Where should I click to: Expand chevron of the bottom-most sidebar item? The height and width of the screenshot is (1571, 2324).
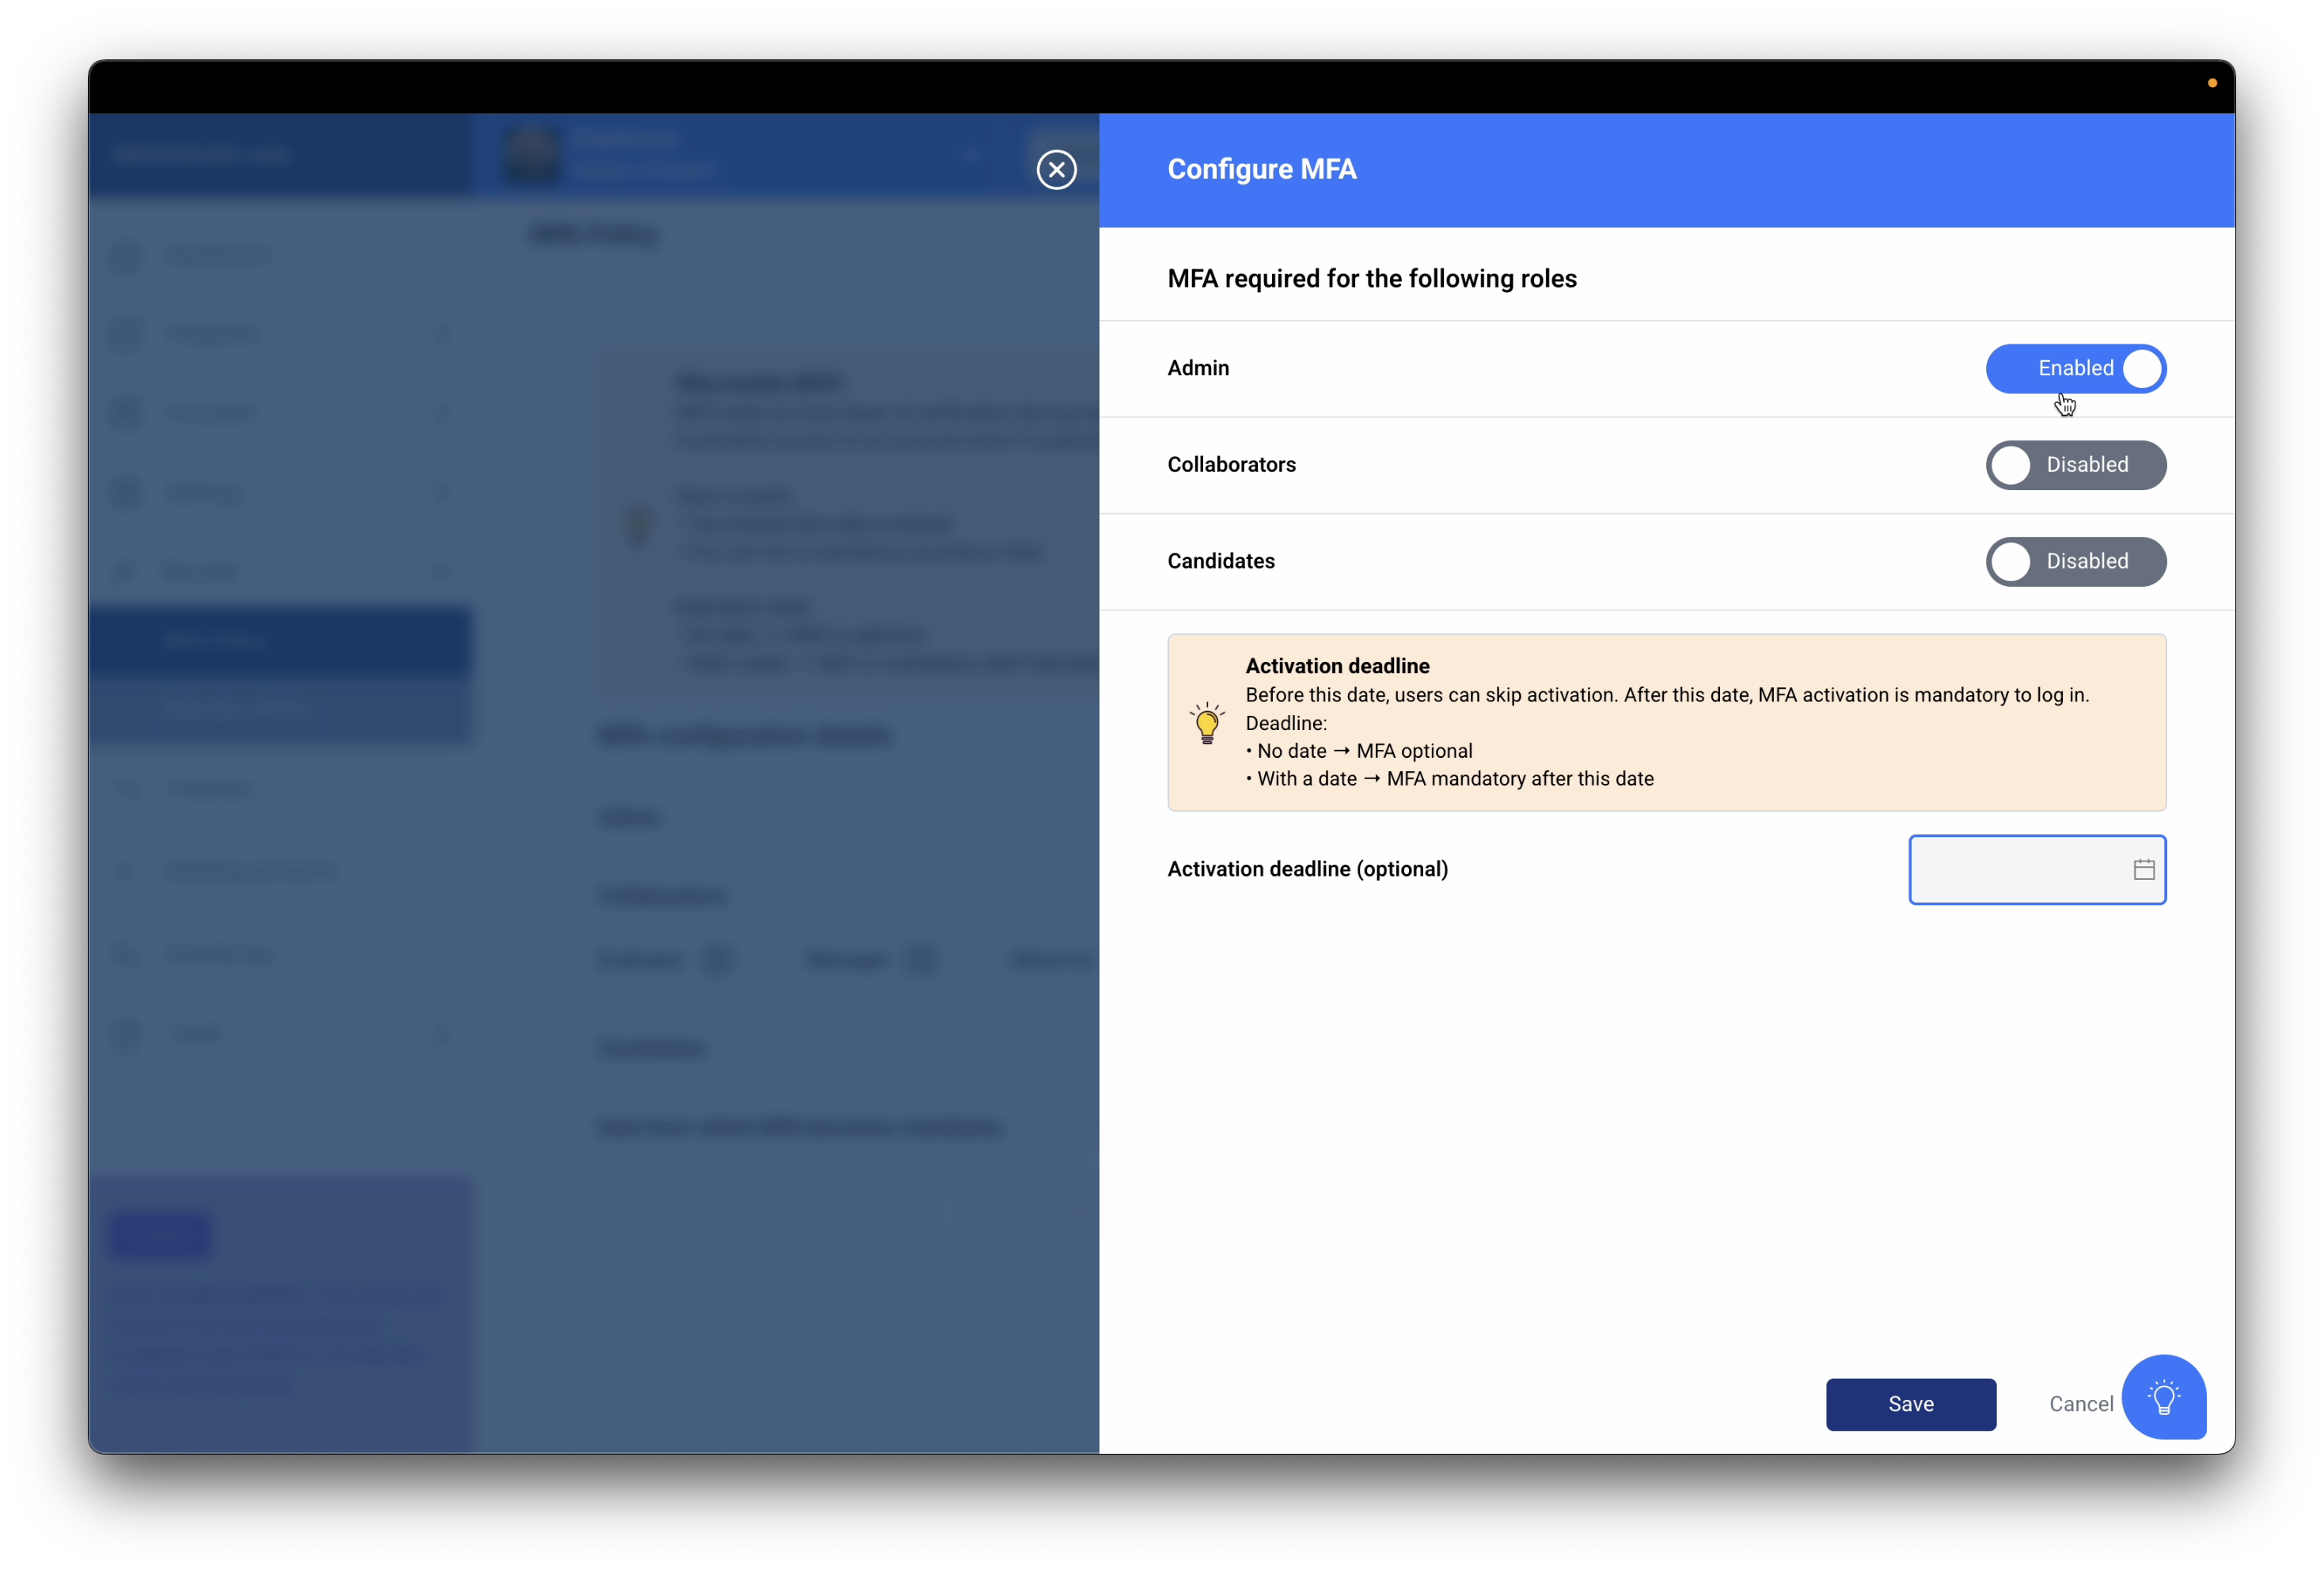pyautogui.click(x=441, y=1033)
